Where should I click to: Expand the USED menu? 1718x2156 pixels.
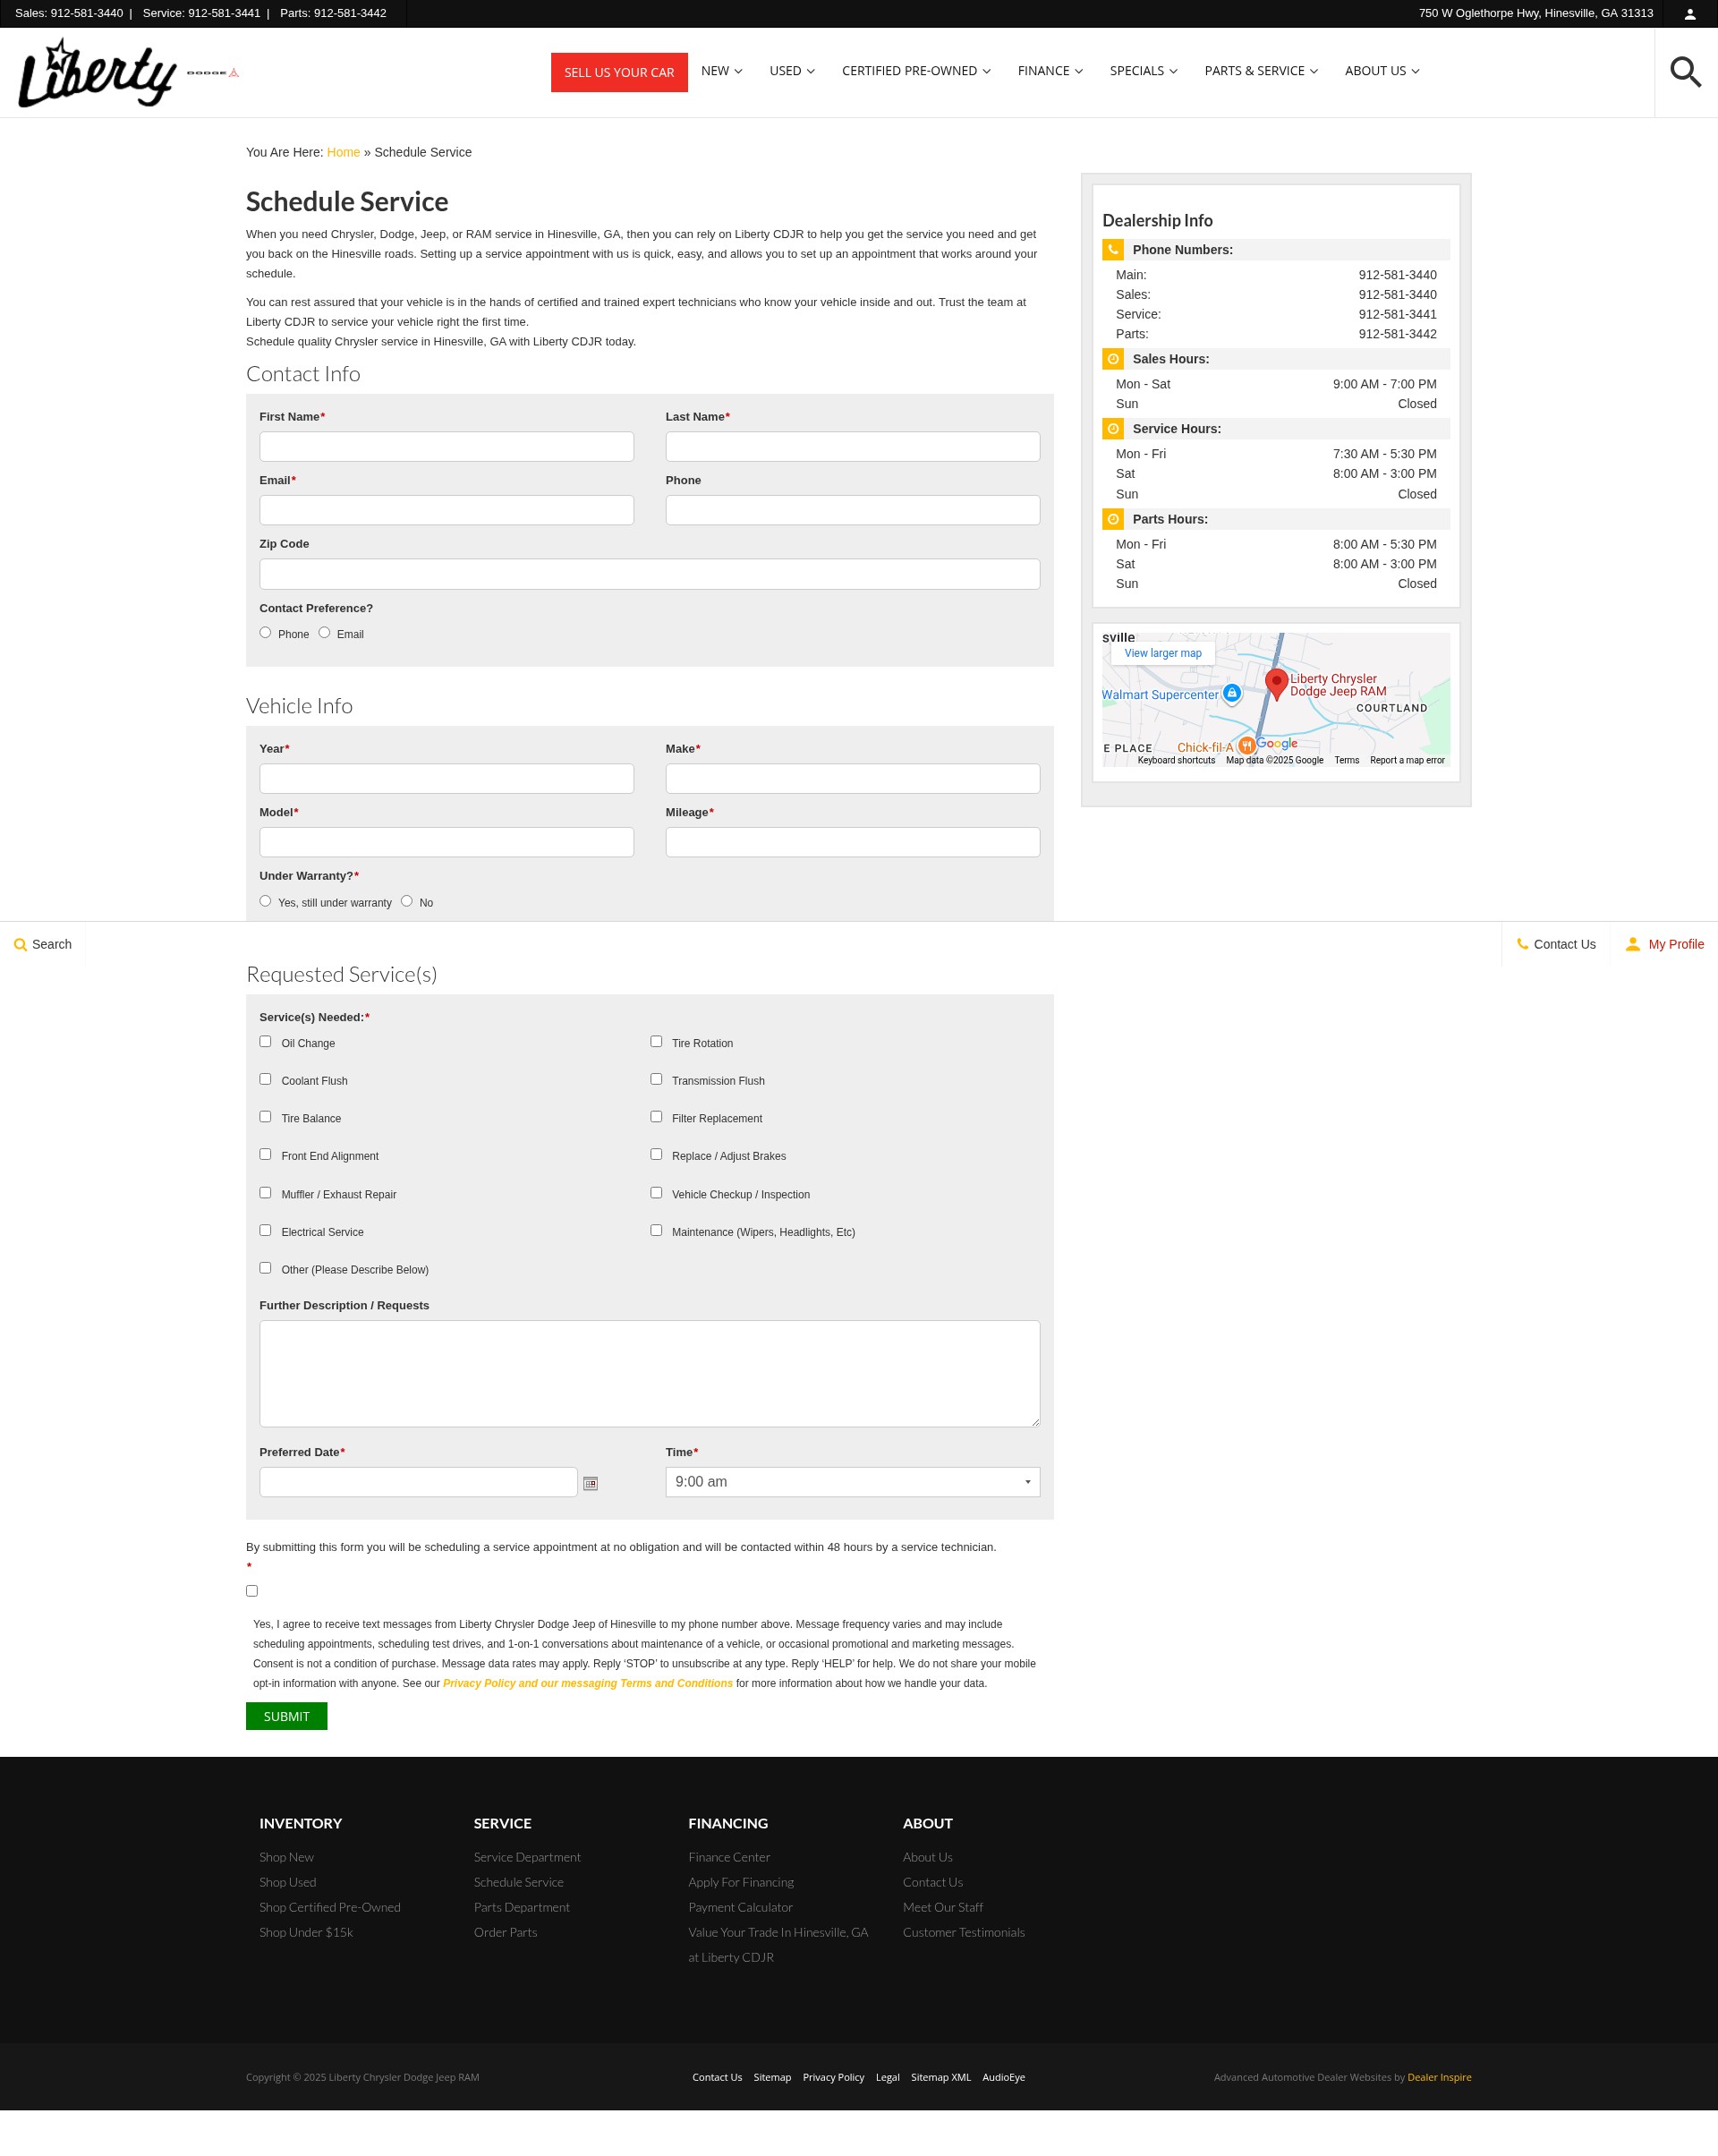[792, 71]
